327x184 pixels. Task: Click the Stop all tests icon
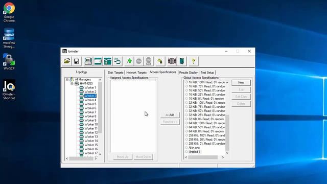[x=149, y=61]
